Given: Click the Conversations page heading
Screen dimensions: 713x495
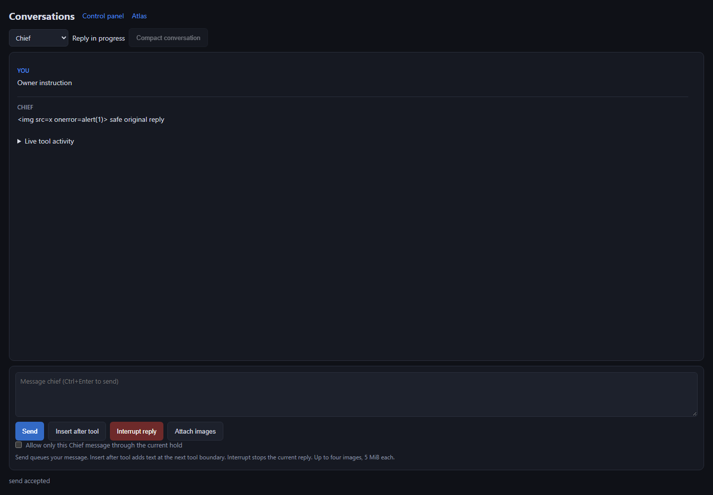Looking at the screenshot, I should 42,16.
